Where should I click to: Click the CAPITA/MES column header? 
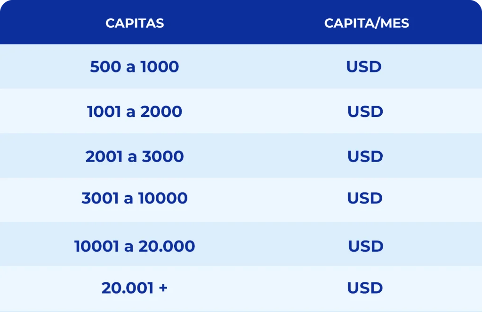(x=367, y=23)
